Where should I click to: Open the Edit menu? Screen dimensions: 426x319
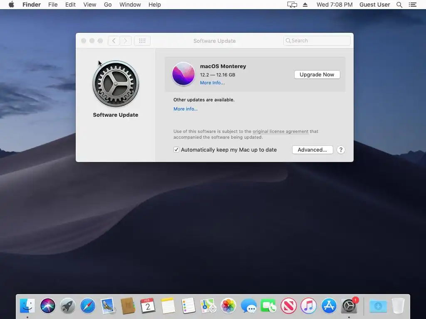pyautogui.click(x=70, y=5)
